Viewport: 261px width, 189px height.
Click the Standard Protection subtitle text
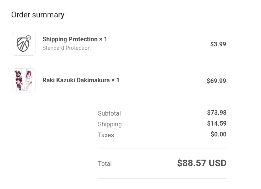(x=67, y=48)
